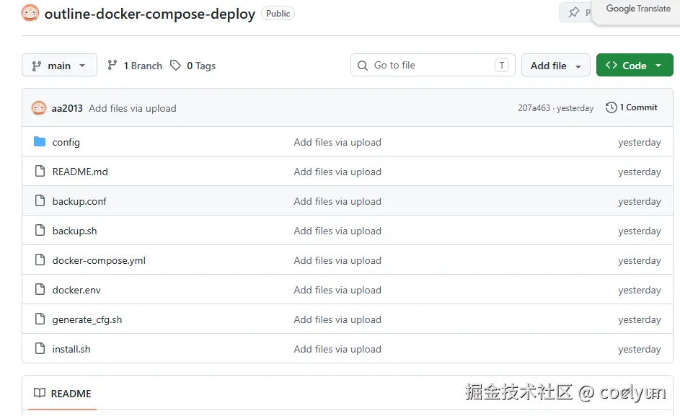Click the file icon for install.sh
The width and height of the screenshot is (680, 416).
[x=40, y=348]
